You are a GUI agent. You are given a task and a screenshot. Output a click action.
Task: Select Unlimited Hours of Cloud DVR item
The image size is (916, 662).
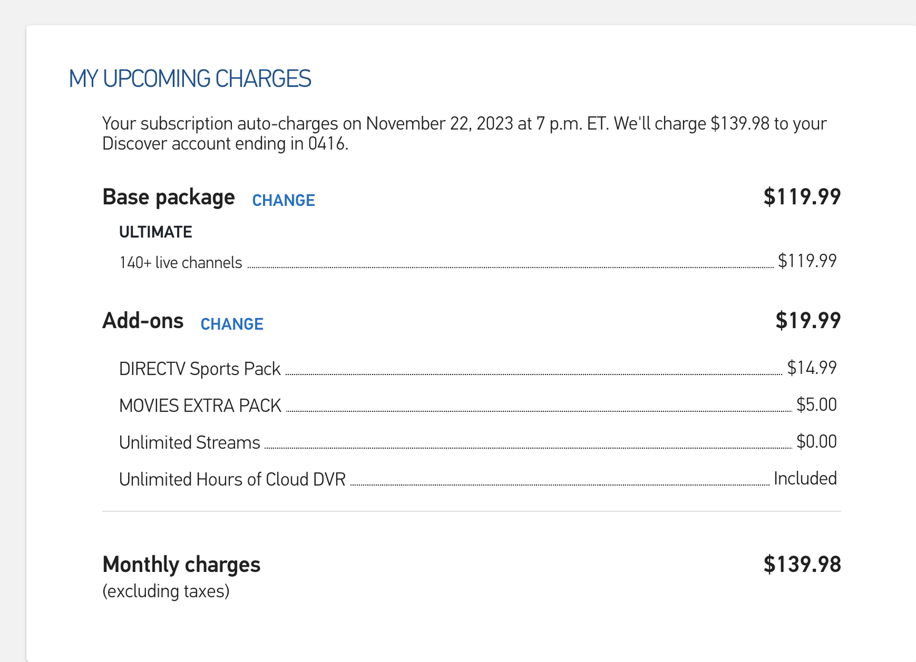tap(232, 479)
